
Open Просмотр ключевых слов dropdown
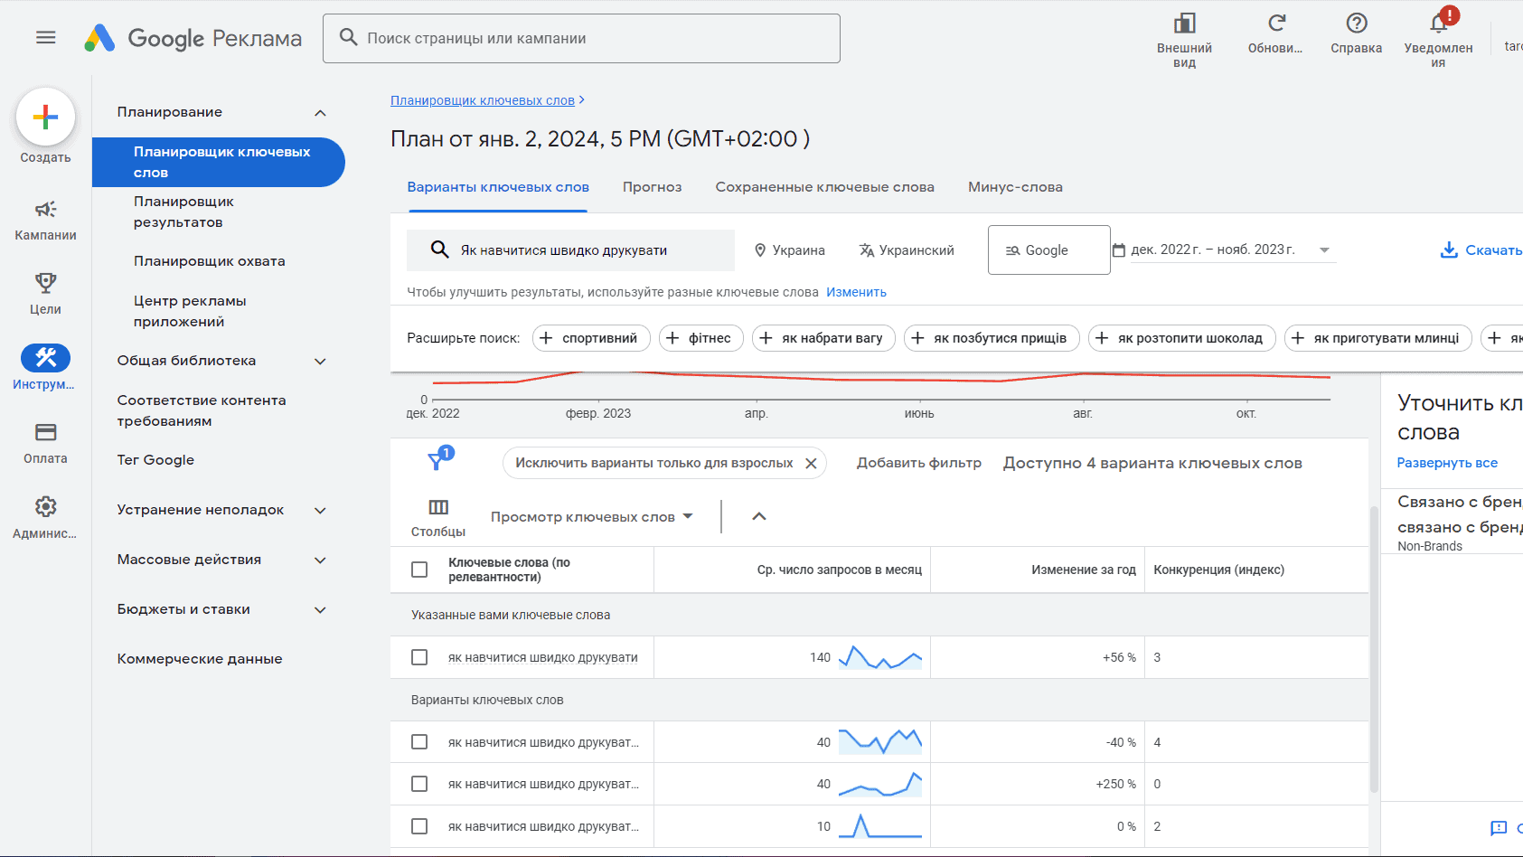[x=592, y=517]
